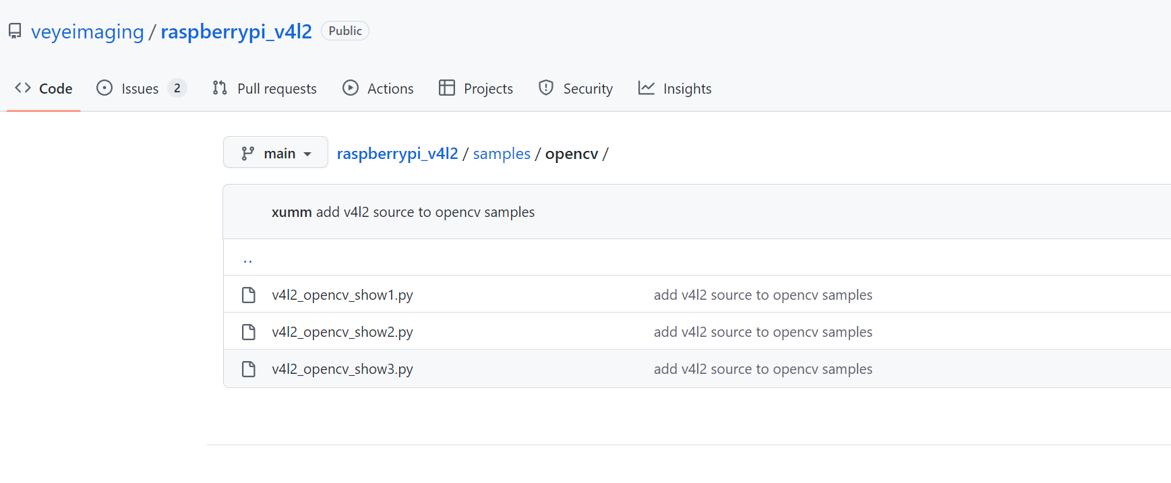Click file icon next to v4l2_opencv_show3.py

249,369
